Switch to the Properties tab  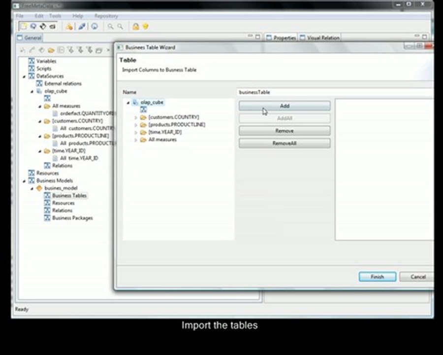point(281,37)
